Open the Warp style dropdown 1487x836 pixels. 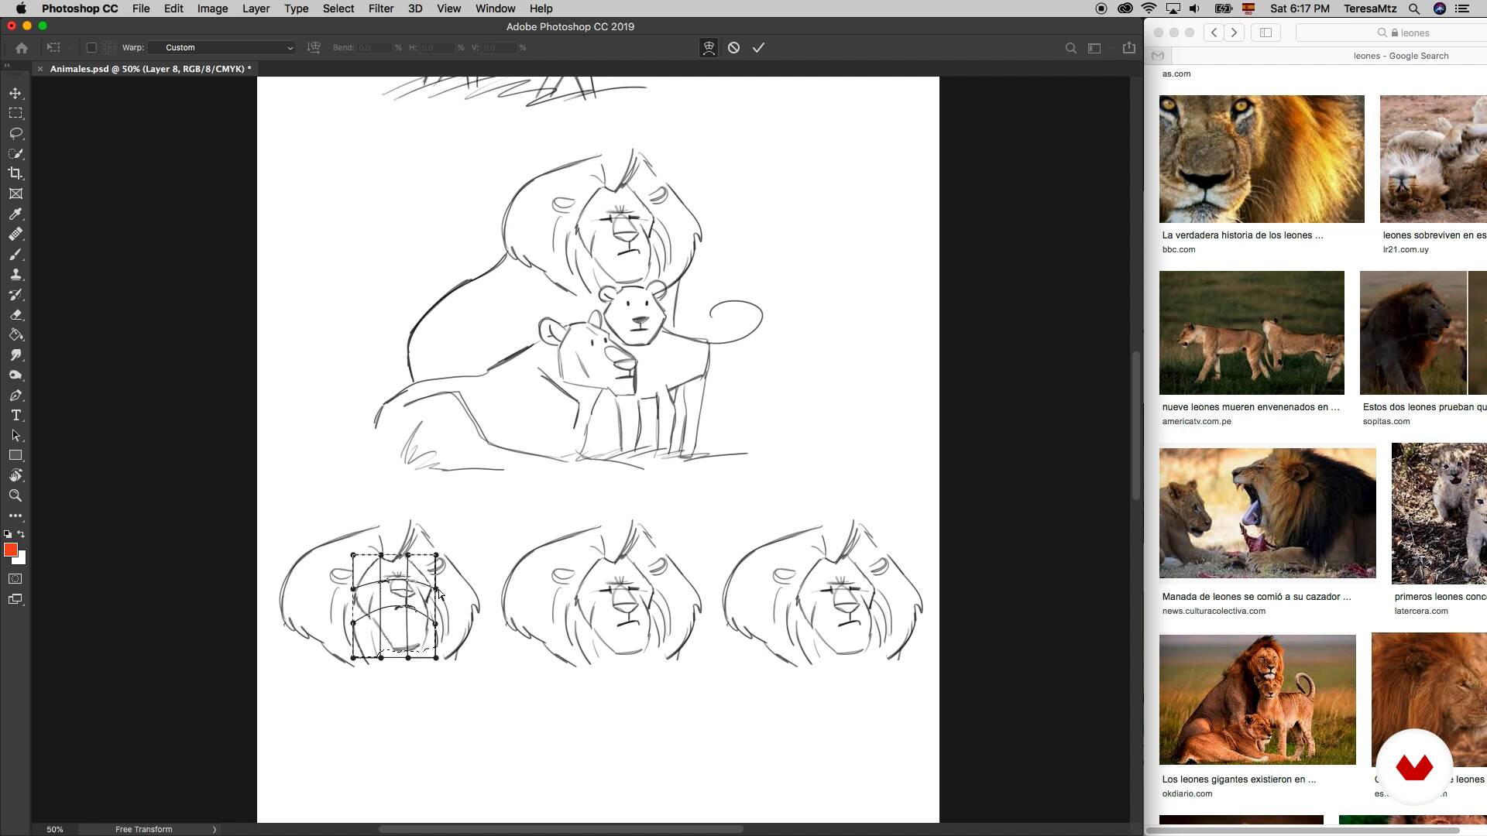[x=222, y=47]
